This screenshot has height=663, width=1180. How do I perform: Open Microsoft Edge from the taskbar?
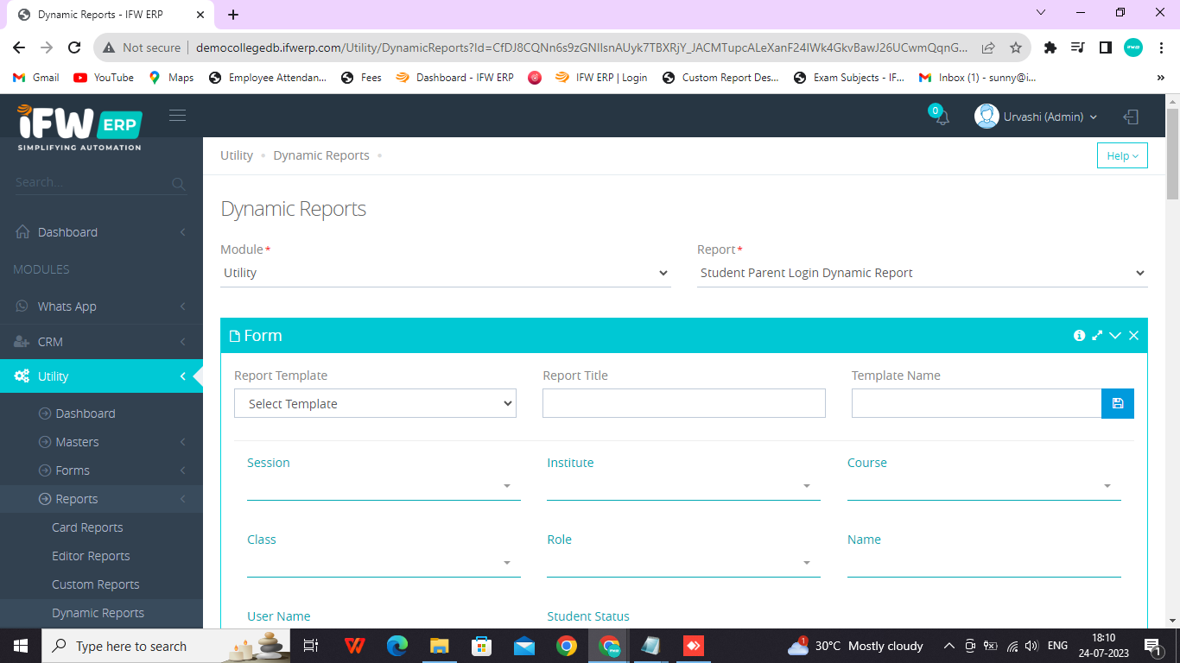pos(397,646)
